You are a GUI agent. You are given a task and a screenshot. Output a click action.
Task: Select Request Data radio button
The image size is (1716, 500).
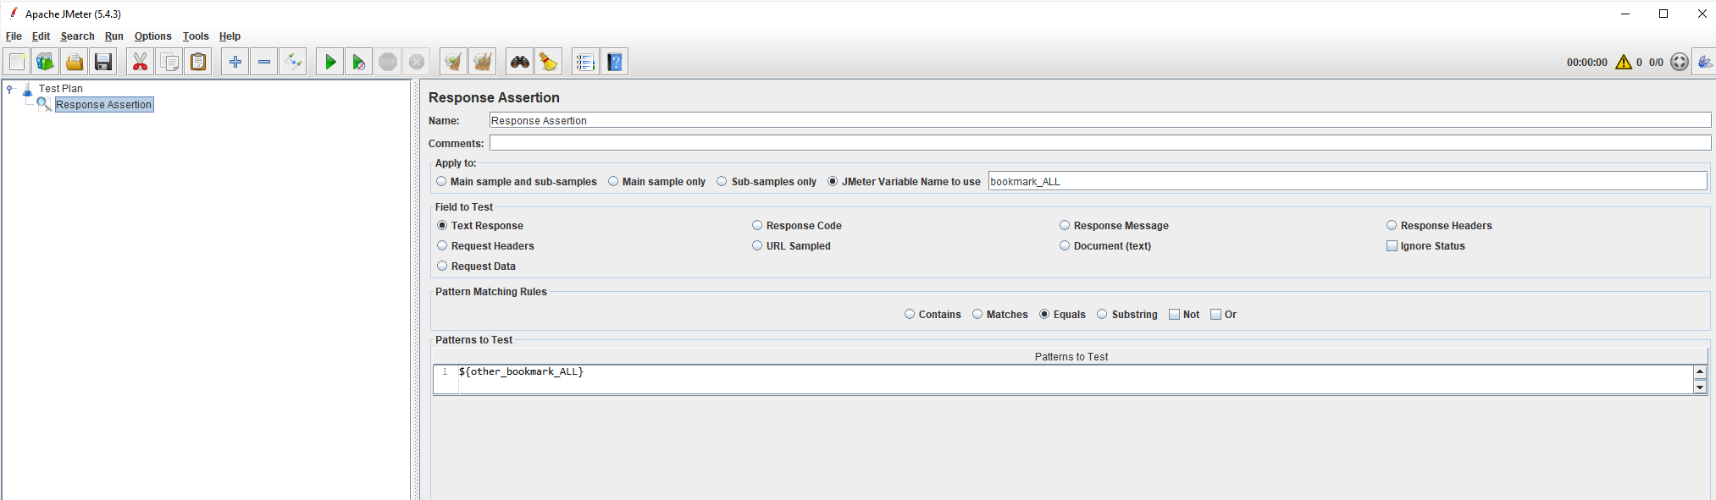click(476, 266)
